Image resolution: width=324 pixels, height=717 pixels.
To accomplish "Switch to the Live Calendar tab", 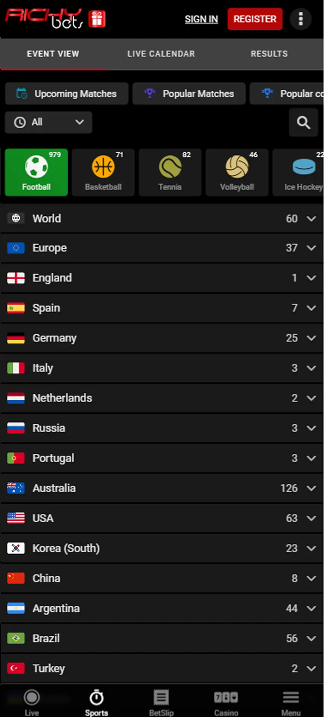I will [161, 54].
